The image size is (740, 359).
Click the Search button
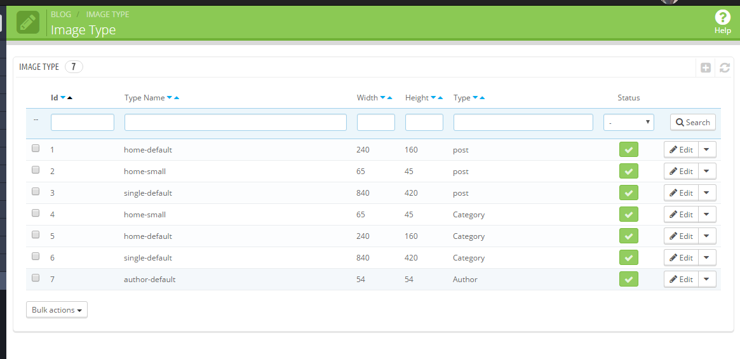(693, 123)
